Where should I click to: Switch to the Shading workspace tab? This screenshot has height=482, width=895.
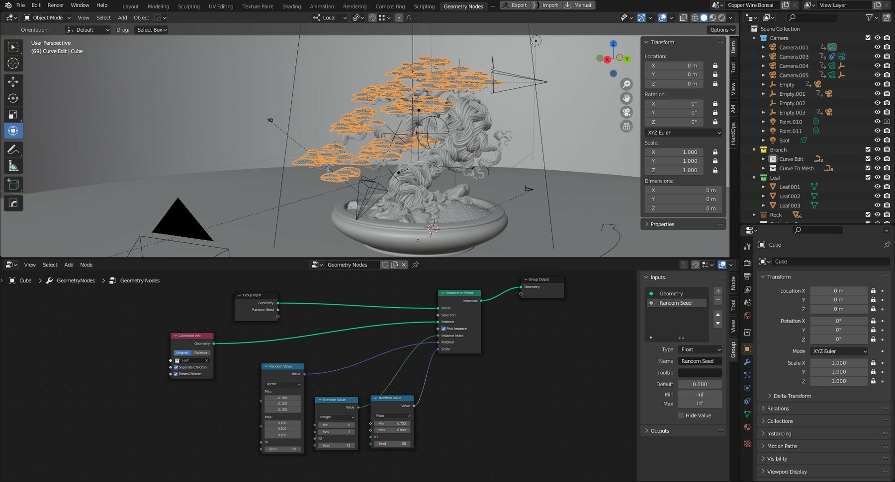(291, 6)
